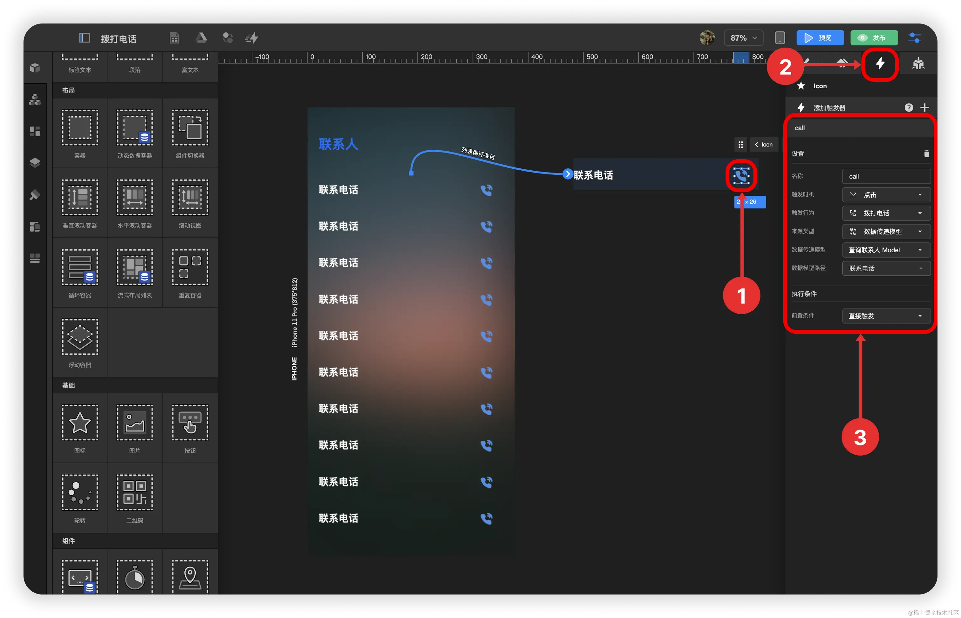961x618 pixels.
Task: Click the blue 预览 preview button
Action: (x=820, y=38)
